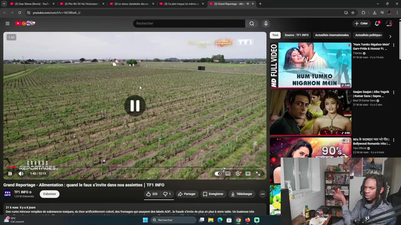This screenshot has height=225, width=401.
Task: Open the T-Series channel link
Action: pyautogui.click(x=357, y=53)
